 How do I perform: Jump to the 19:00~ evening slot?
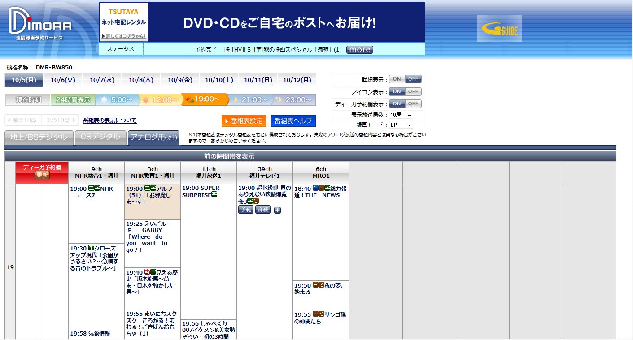[205, 99]
